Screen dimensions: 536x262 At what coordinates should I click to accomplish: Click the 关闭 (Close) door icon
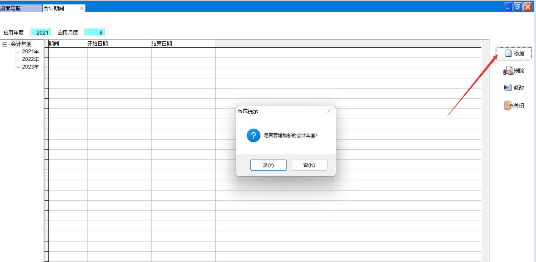(x=508, y=106)
